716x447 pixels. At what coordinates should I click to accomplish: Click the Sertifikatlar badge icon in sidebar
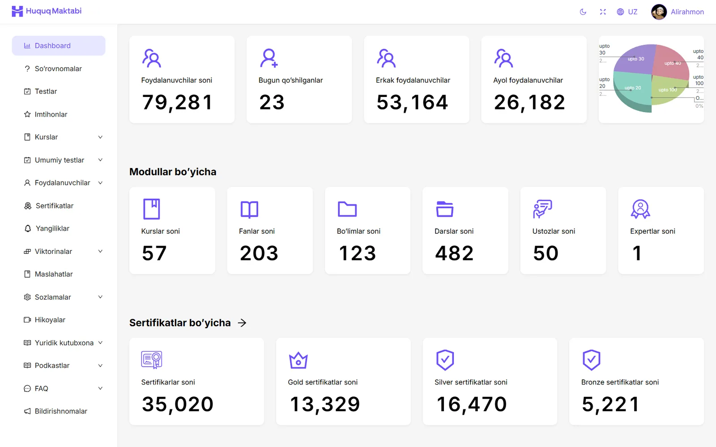pyautogui.click(x=28, y=206)
